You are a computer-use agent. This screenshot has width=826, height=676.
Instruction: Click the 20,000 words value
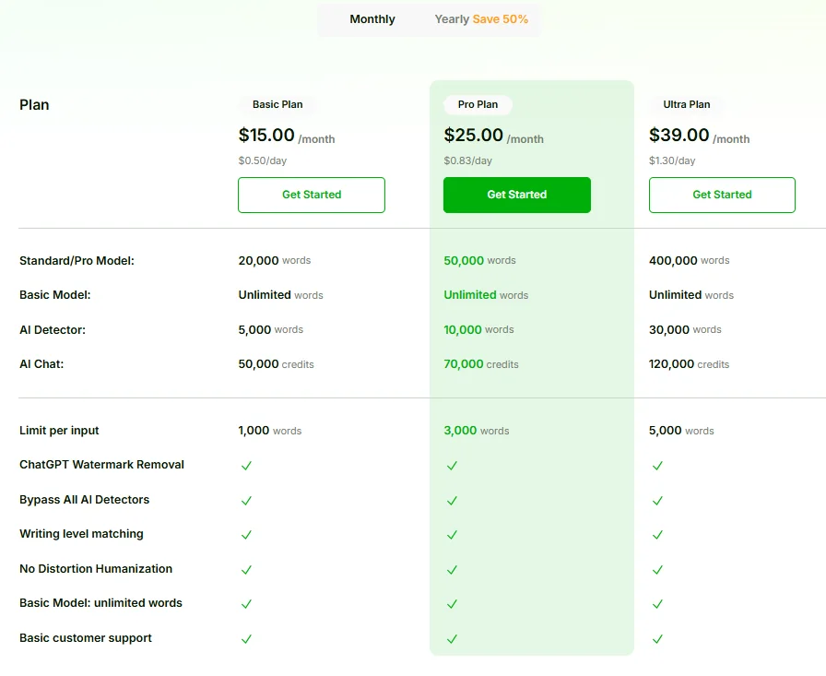[275, 260]
